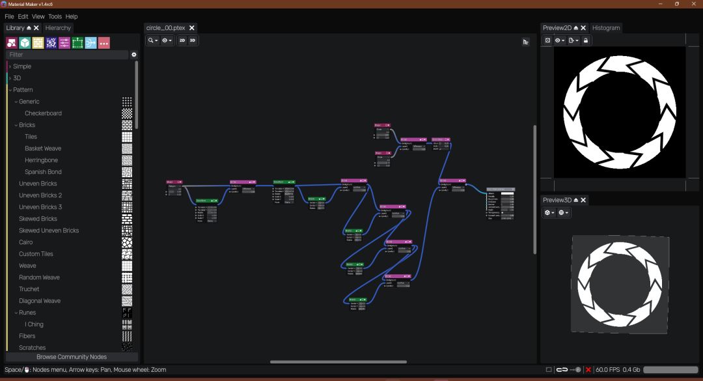The height and width of the screenshot is (381, 703).
Task: Select the green Transform library category icon
Action: pyautogui.click(x=77, y=42)
